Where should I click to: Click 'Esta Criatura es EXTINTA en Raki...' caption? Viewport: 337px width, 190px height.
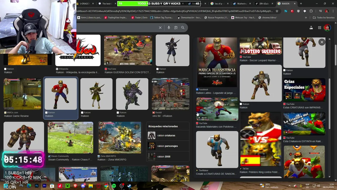(303, 141)
